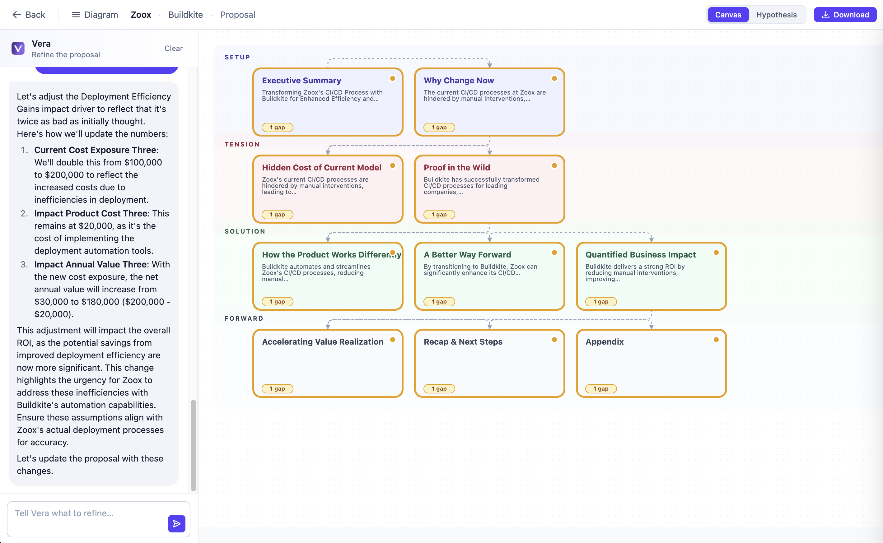The width and height of the screenshot is (883, 543).
Task: Click 'Current Cost Exposure Three' in chat
Action: (95, 150)
